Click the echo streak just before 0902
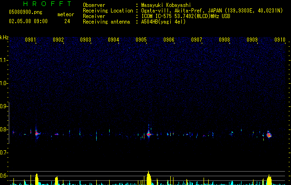 coord(56,134)
